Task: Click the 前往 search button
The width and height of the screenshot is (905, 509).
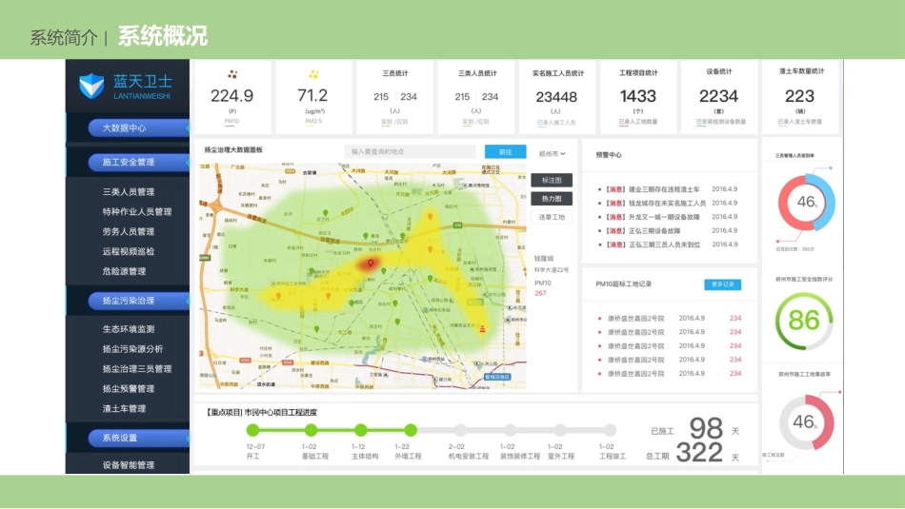Action: click(505, 151)
